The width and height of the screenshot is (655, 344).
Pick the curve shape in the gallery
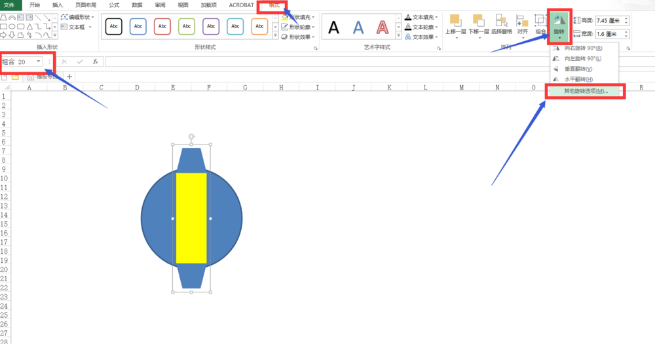pos(47,35)
